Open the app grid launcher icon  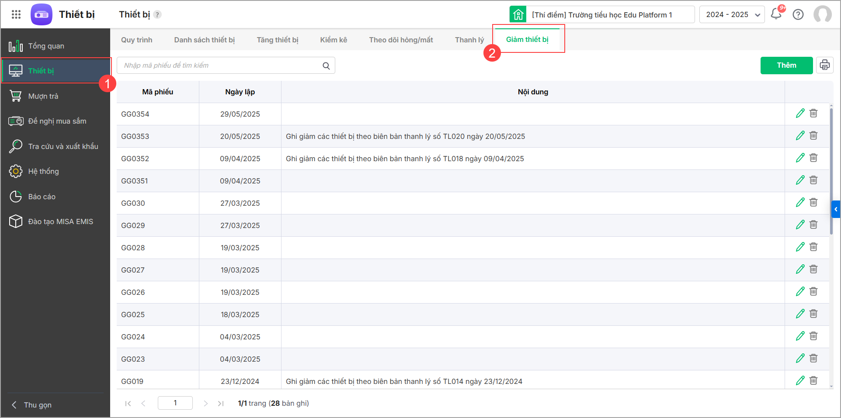(x=16, y=14)
